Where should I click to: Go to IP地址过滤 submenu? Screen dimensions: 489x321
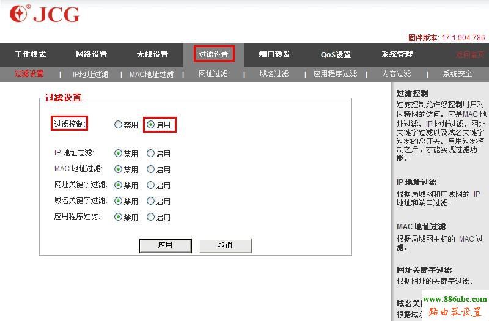click(x=90, y=74)
